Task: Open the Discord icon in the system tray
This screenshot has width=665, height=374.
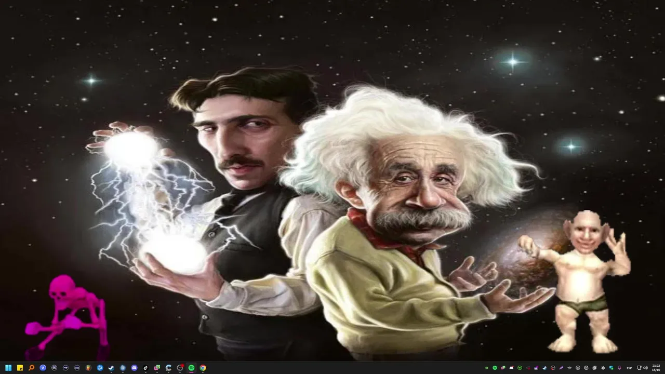Action: [511, 368]
